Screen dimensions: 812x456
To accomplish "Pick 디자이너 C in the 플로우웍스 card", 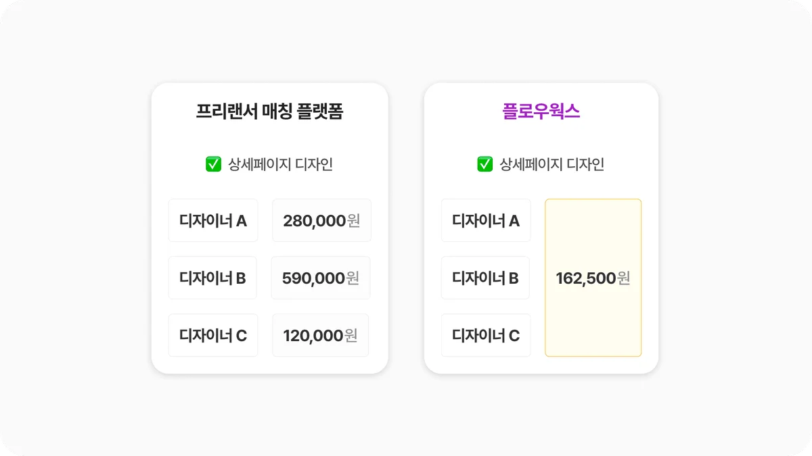I will 486,335.
